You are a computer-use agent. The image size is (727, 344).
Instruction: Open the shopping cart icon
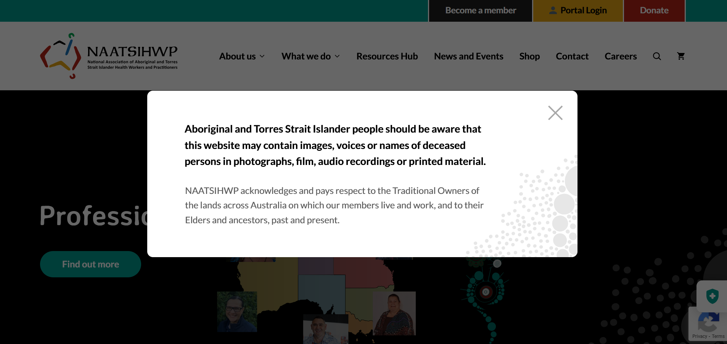[680, 56]
